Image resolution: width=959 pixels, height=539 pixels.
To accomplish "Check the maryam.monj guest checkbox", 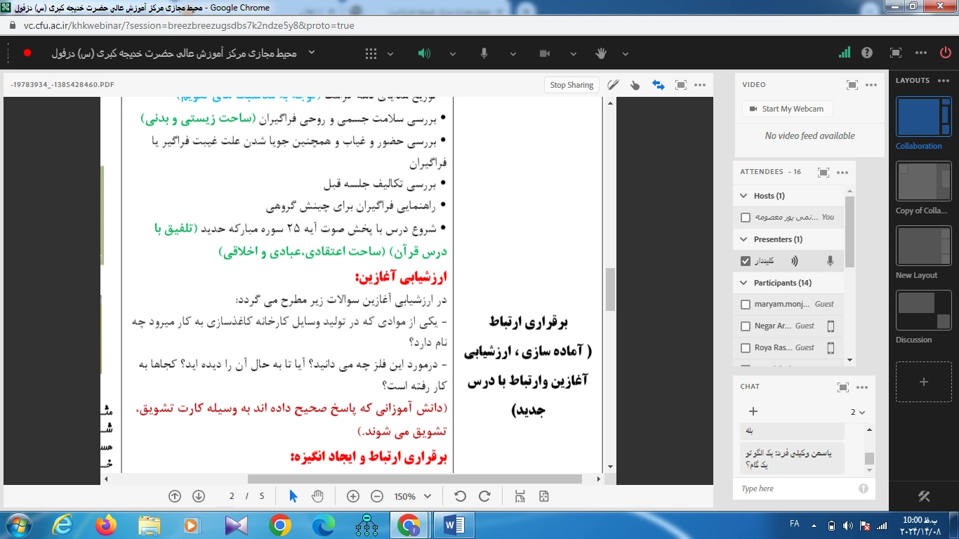I will click(x=746, y=305).
